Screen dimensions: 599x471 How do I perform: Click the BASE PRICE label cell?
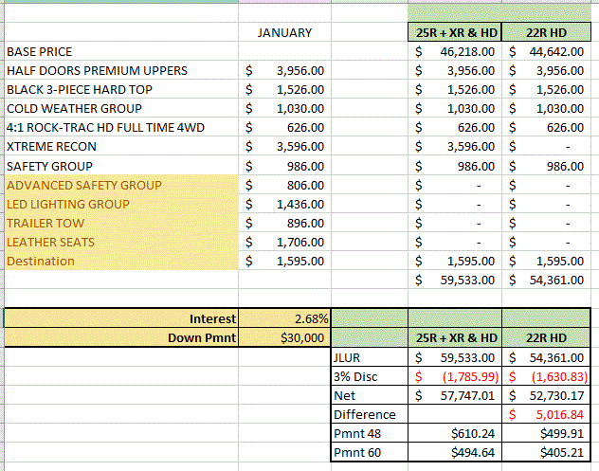(121, 51)
